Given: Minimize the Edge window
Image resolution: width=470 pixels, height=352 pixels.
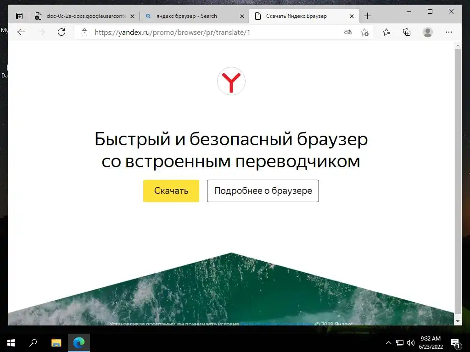Looking at the screenshot, I should tap(409, 11).
